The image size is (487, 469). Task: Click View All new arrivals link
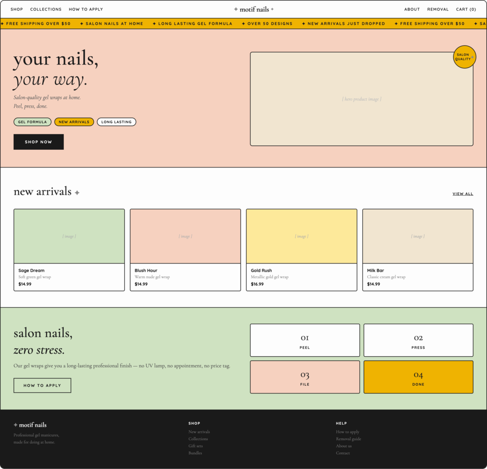tap(463, 193)
